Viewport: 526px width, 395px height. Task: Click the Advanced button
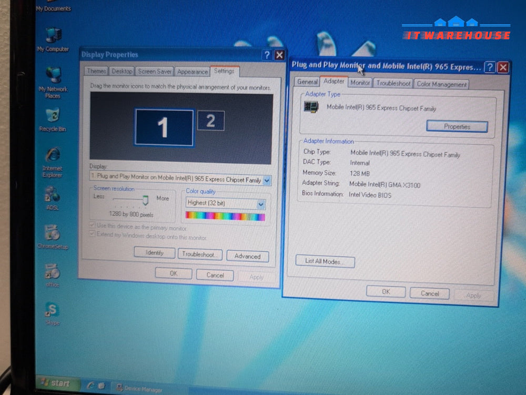(248, 256)
